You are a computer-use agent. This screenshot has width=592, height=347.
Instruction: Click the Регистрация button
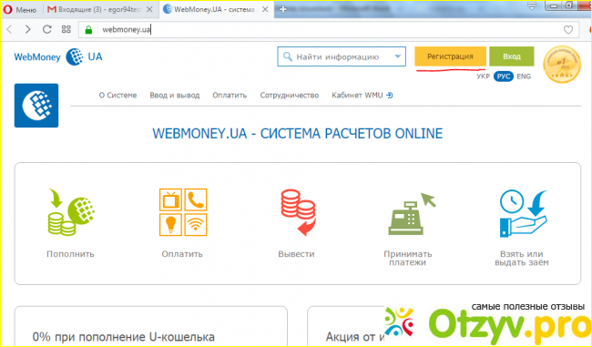point(450,56)
